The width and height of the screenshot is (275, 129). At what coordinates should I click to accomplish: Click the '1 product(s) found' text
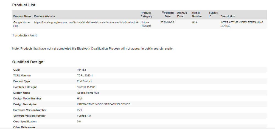tap(25, 36)
